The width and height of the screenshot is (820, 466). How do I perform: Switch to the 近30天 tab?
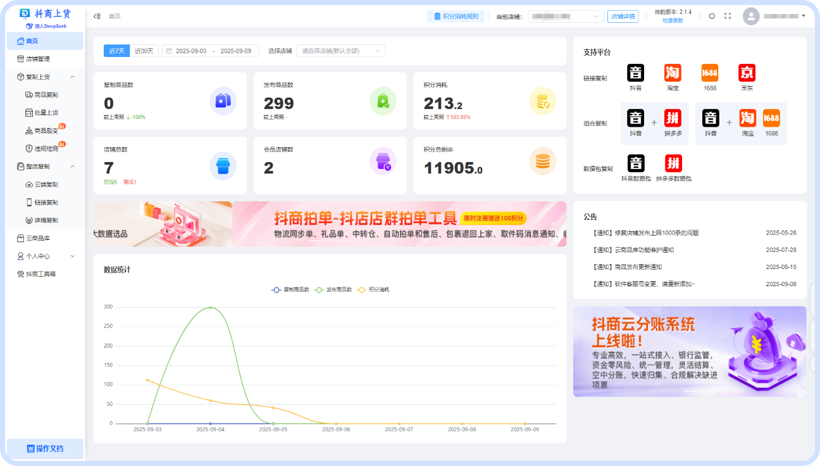(x=144, y=51)
